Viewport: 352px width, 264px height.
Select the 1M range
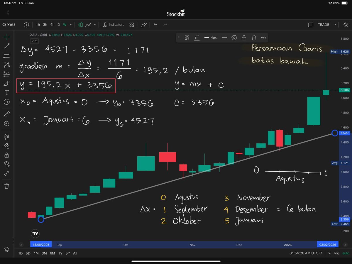point(36,253)
